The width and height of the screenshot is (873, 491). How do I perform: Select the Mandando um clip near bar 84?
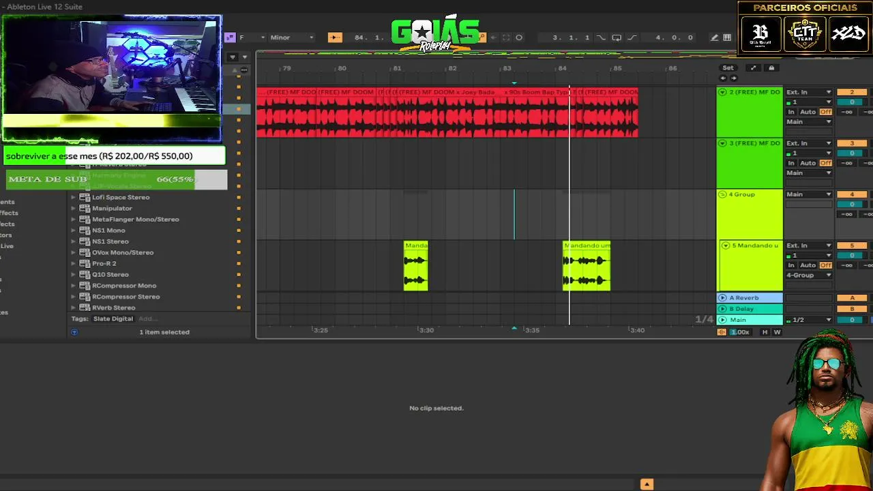coord(587,266)
